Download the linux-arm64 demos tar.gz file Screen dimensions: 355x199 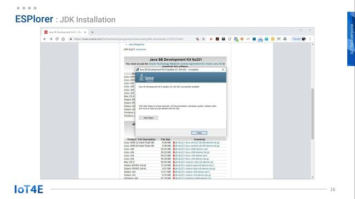click(x=197, y=146)
